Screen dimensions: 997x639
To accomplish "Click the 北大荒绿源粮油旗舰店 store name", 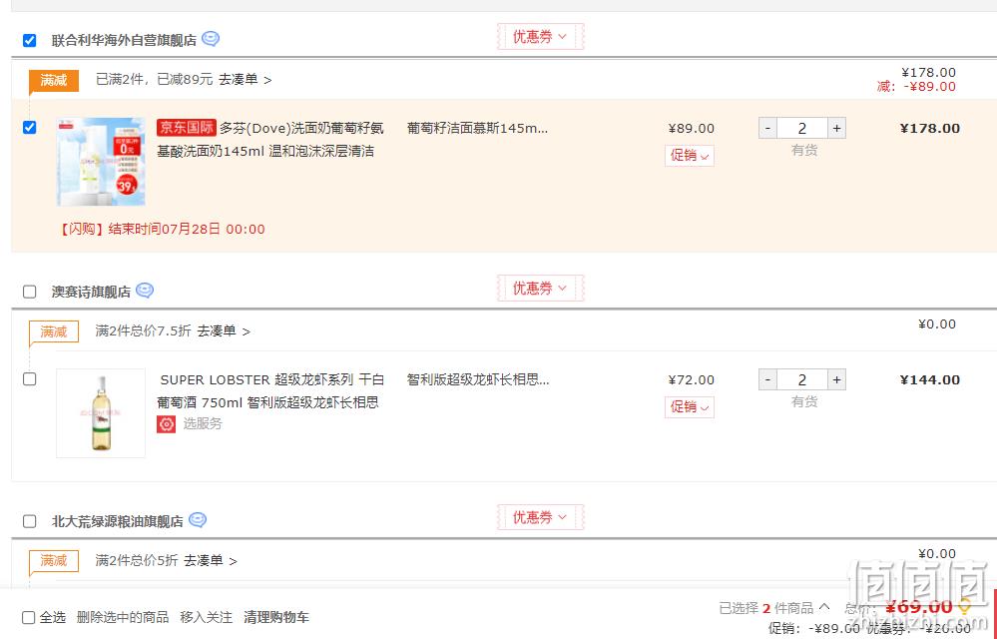I will click(x=118, y=521).
